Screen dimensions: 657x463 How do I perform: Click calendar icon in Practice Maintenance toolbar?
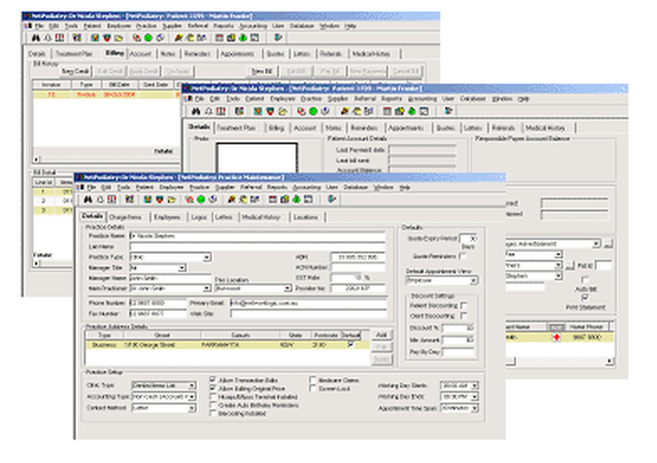(x=273, y=200)
